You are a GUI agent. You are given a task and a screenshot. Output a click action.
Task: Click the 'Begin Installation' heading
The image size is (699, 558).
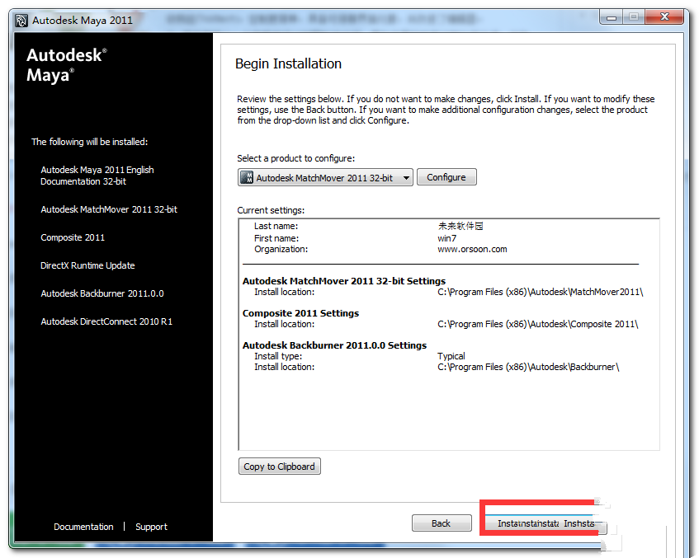pos(288,63)
